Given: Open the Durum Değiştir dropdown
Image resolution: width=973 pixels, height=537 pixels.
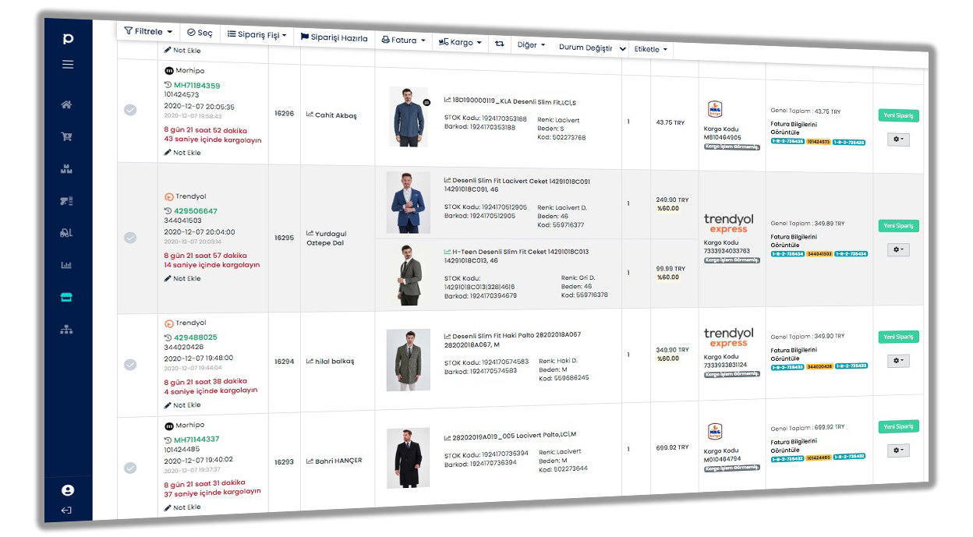Looking at the screenshot, I should (x=592, y=48).
